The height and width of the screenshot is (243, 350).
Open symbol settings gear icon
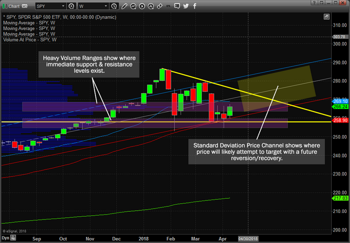(x=71, y=6)
